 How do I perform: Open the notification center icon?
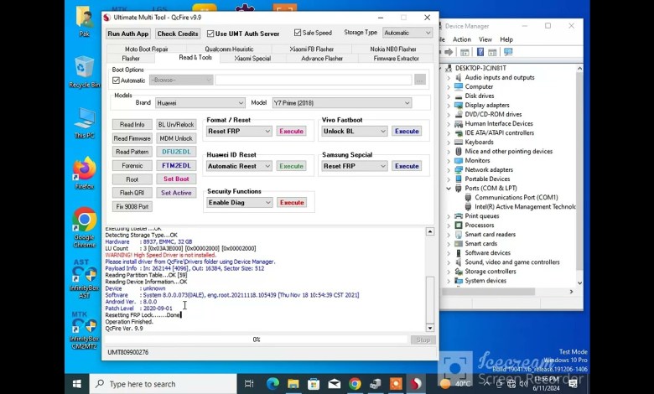pos(573,383)
